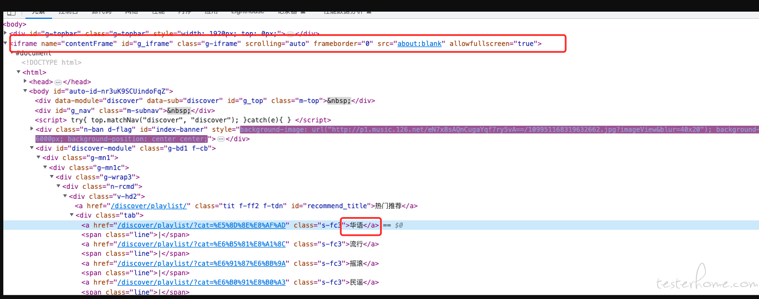Click the id value "g_iframe" attribute
This screenshot has height=299, width=759.
point(153,43)
